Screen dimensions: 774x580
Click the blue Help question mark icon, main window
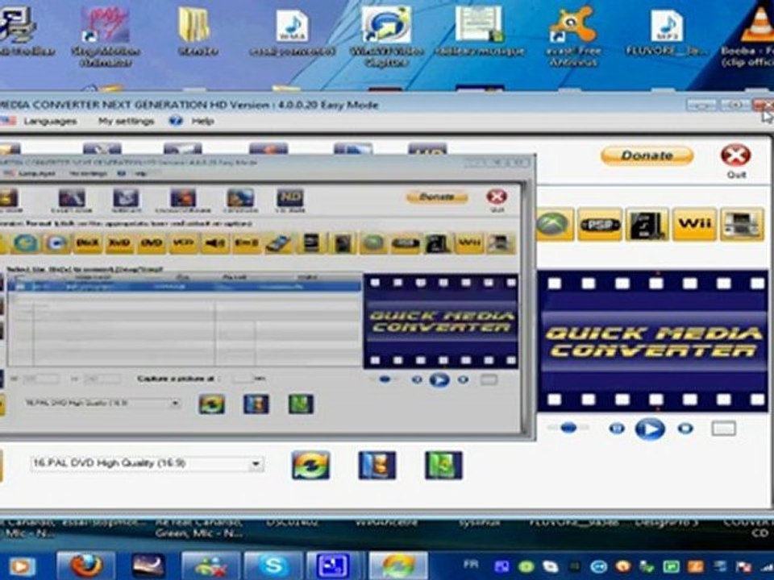tap(176, 121)
